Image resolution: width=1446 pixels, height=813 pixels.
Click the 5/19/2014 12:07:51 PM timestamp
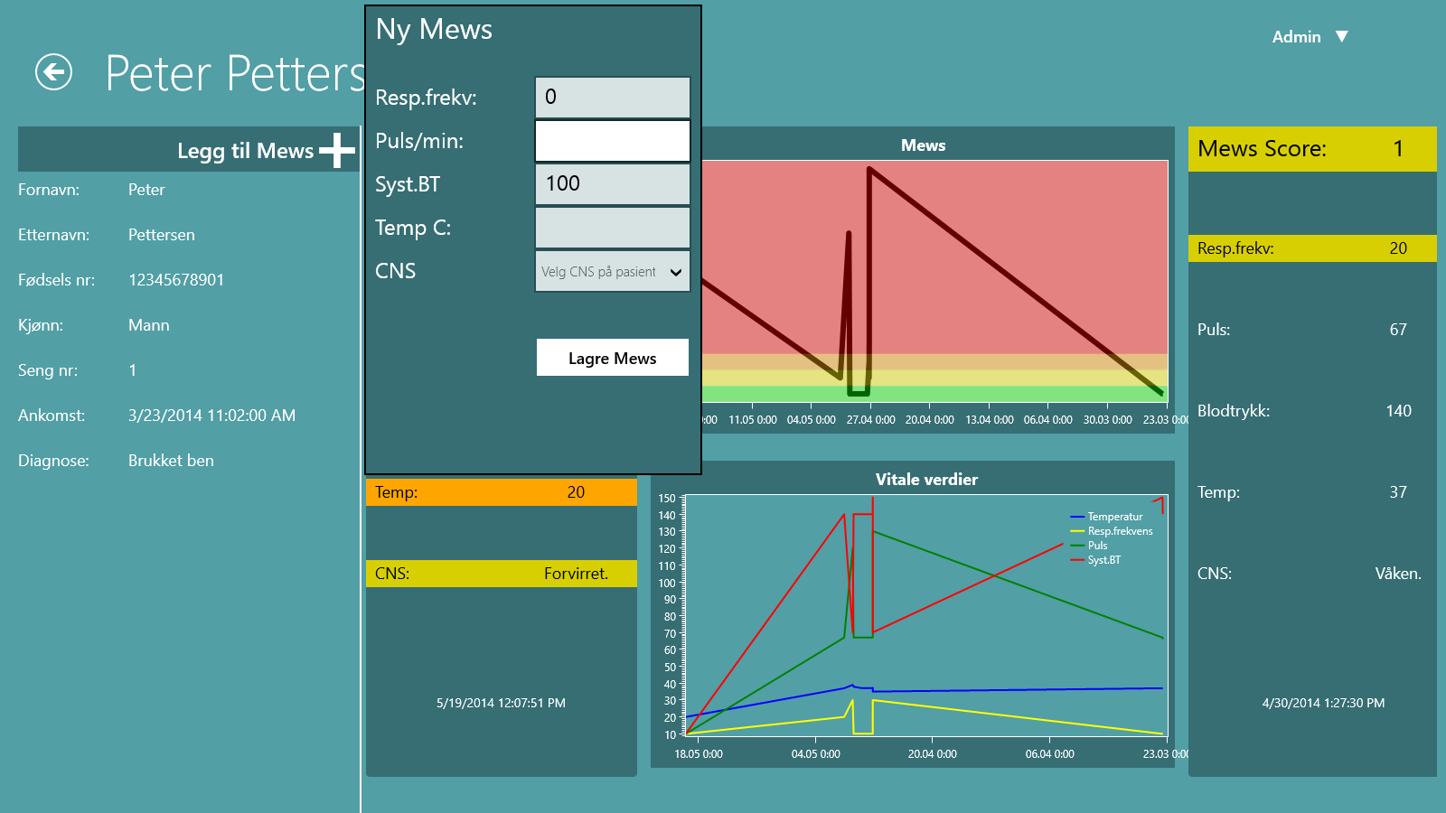(x=501, y=703)
